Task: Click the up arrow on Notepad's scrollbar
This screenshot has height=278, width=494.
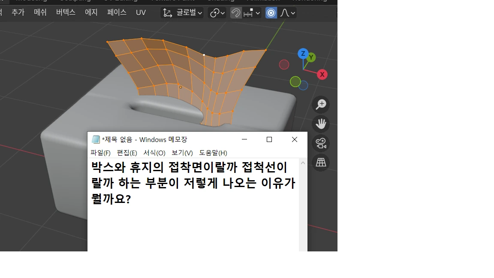Action: point(303,162)
